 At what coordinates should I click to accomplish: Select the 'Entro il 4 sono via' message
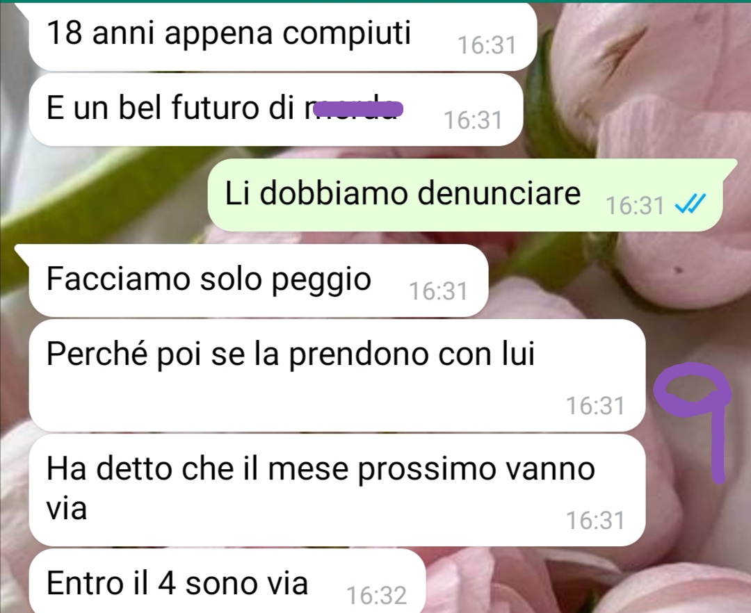pos(227,581)
